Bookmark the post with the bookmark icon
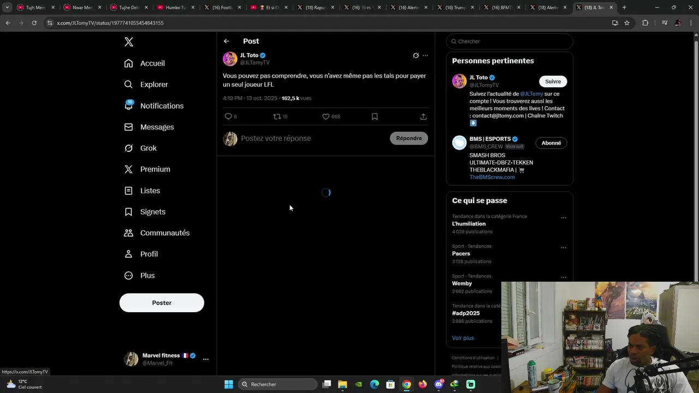The image size is (699, 393). 375,116
